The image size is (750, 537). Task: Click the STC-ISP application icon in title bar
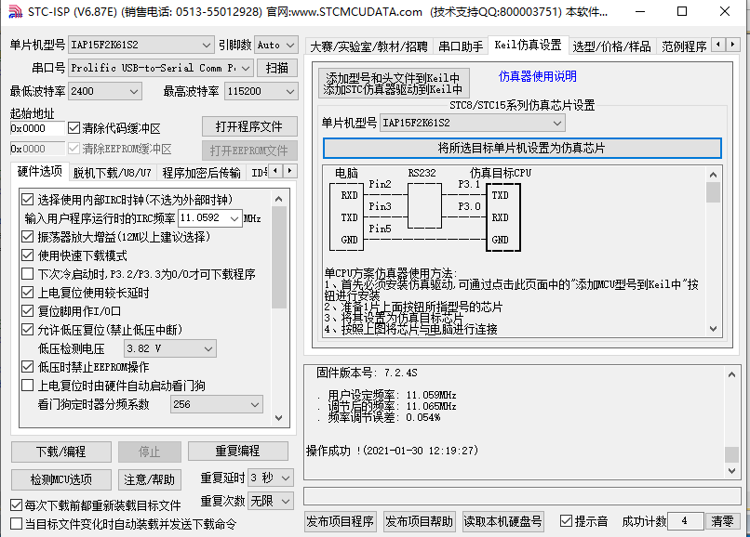tap(13, 12)
